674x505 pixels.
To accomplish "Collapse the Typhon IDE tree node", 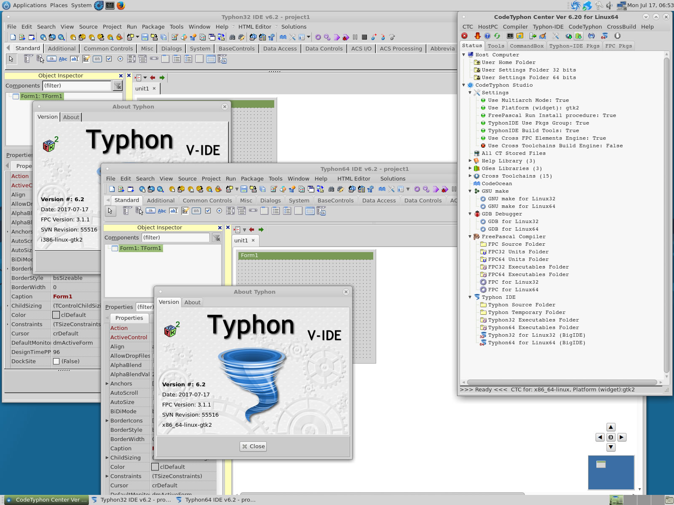I will 470,297.
